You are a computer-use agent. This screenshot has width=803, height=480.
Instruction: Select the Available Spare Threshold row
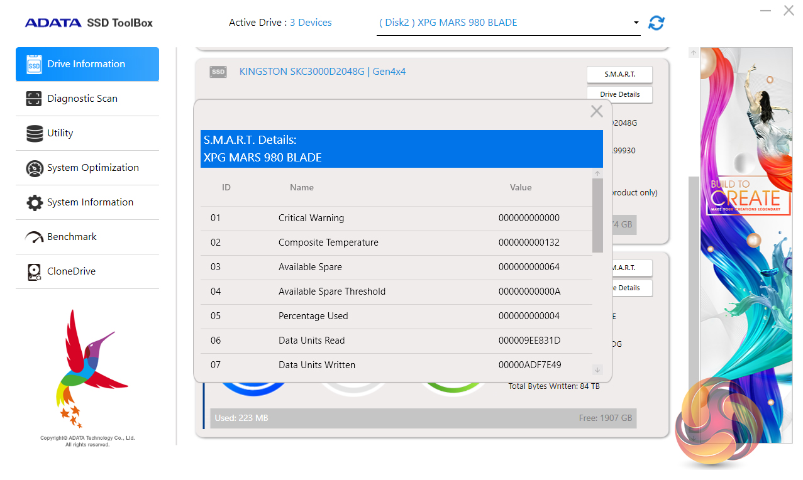pyautogui.click(x=396, y=292)
